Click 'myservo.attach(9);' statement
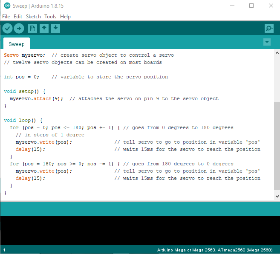 (36, 98)
